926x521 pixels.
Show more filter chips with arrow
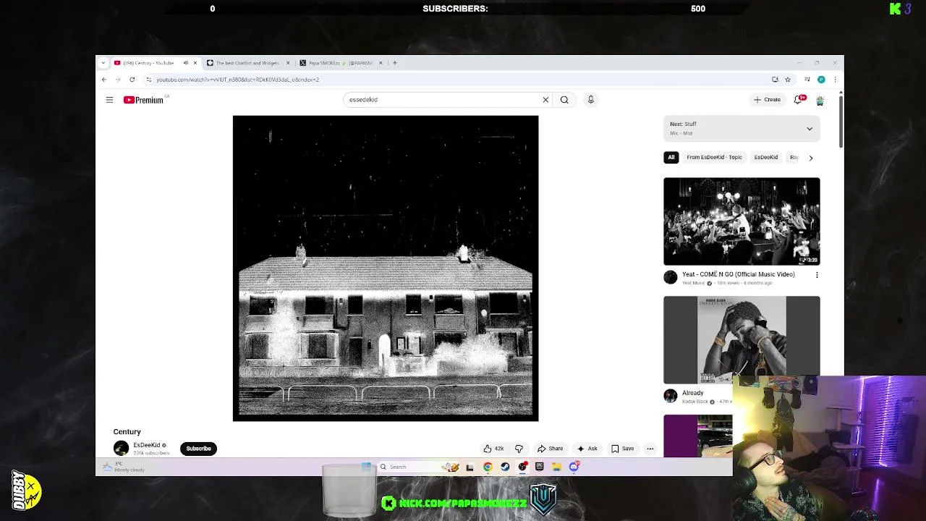click(810, 157)
